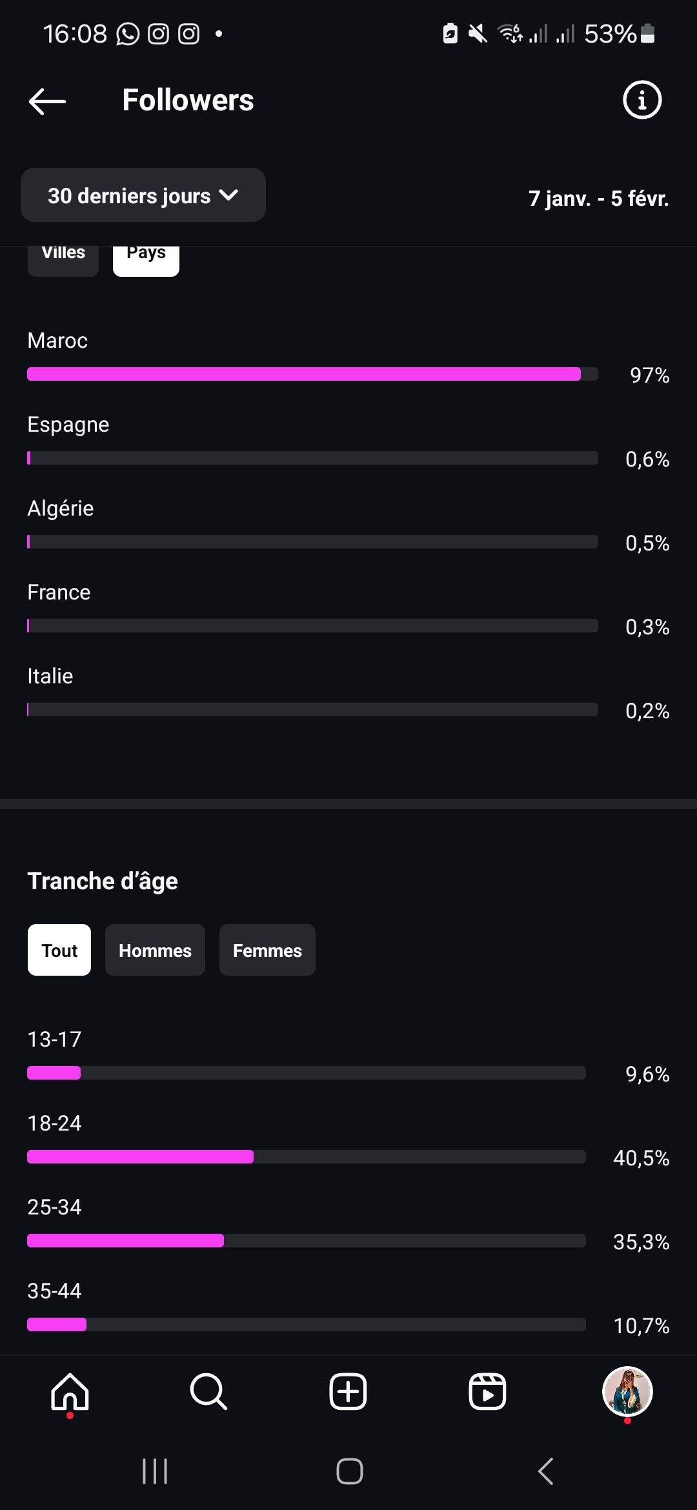Tap the 7 janv. - 5 févr. date range

[598, 198]
